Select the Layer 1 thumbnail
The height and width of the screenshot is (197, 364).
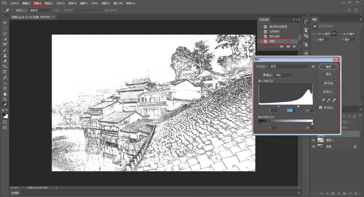pyautogui.click(x=321, y=140)
